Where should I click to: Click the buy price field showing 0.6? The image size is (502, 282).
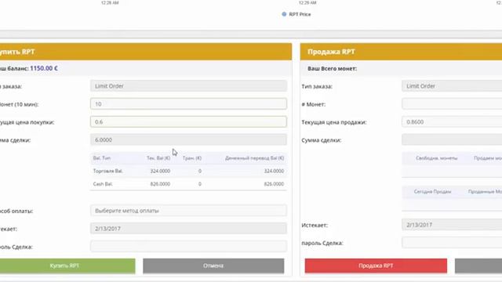[x=188, y=122]
